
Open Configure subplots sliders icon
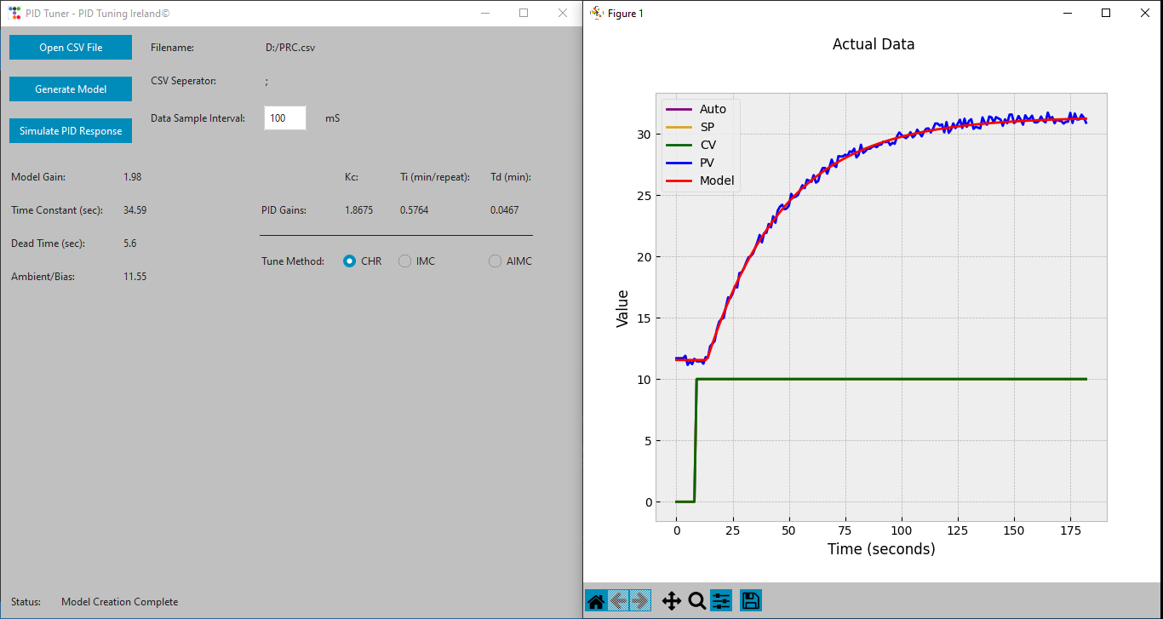click(720, 601)
